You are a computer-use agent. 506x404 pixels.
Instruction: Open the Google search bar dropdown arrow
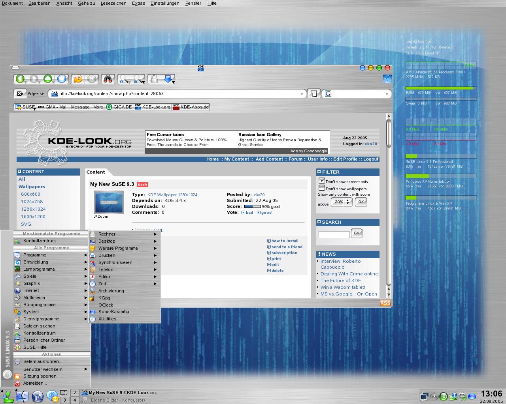coord(387,94)
